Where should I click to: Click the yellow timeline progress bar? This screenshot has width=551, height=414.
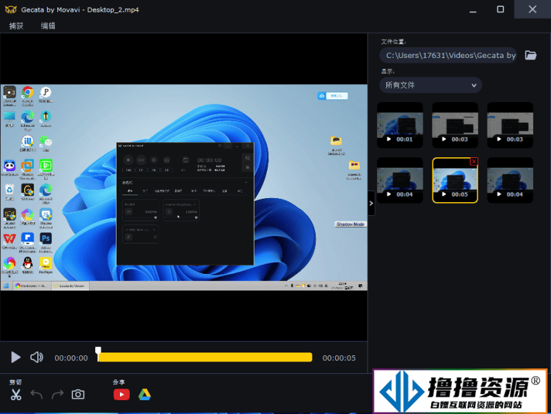[206, 357]
